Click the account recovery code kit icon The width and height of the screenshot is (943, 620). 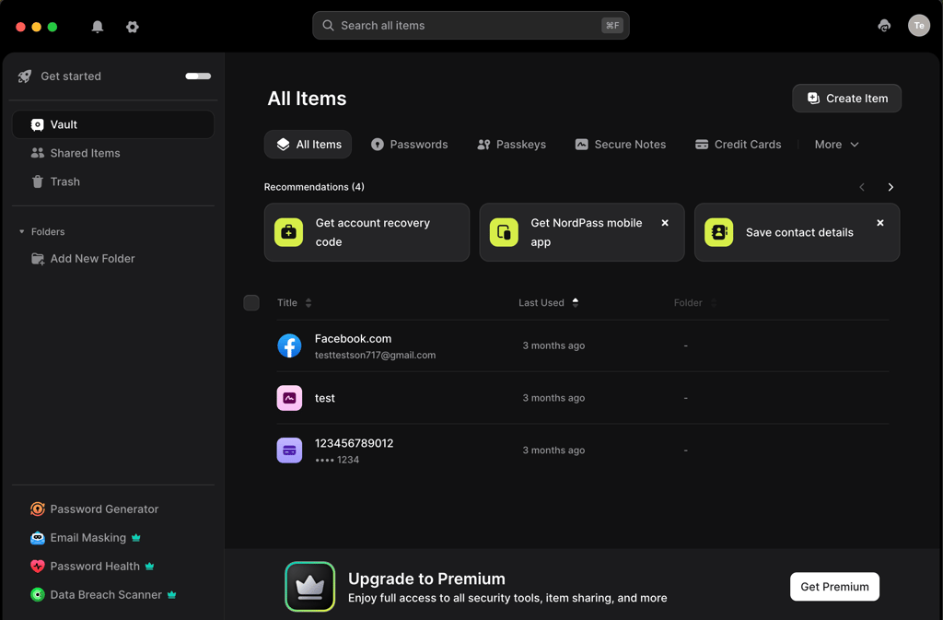point(288,232)
